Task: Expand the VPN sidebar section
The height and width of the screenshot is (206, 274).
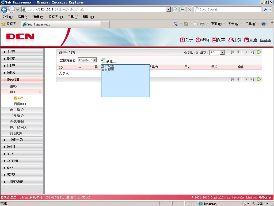Action: pos(22,154)
